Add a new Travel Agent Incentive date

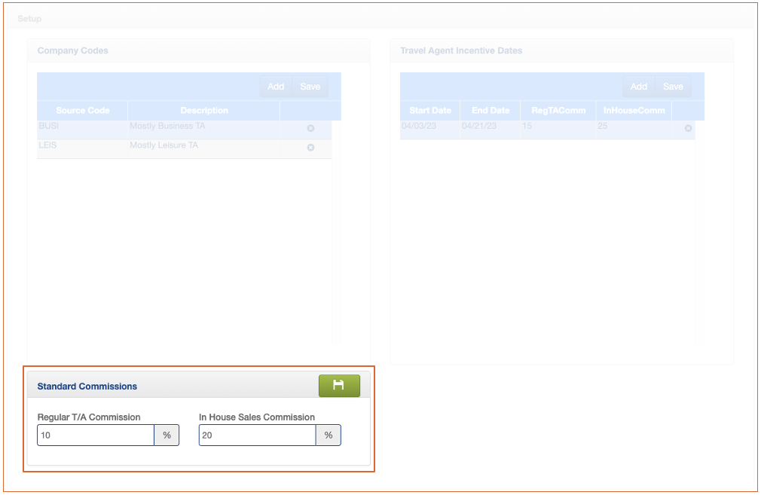tap(638, 87)
